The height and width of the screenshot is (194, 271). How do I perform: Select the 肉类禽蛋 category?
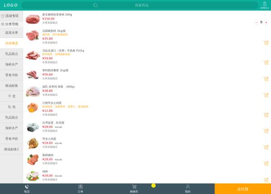(x=11, y=43)
